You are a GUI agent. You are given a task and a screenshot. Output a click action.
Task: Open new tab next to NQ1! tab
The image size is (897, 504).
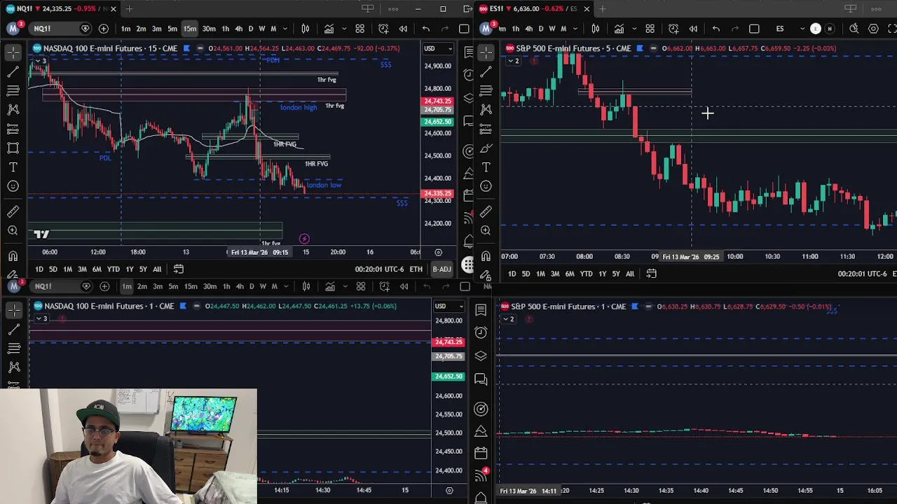point(129,8)
